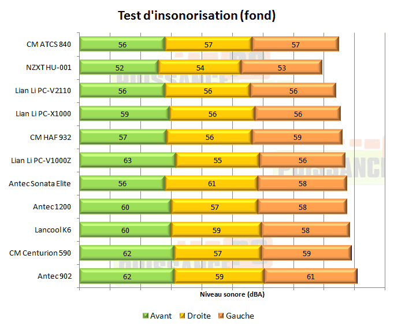The height and width of the screenshot is (329, 394).
Task: Select the NZXT HU-001 yellow Droite bar
Action: pos(199,67)
